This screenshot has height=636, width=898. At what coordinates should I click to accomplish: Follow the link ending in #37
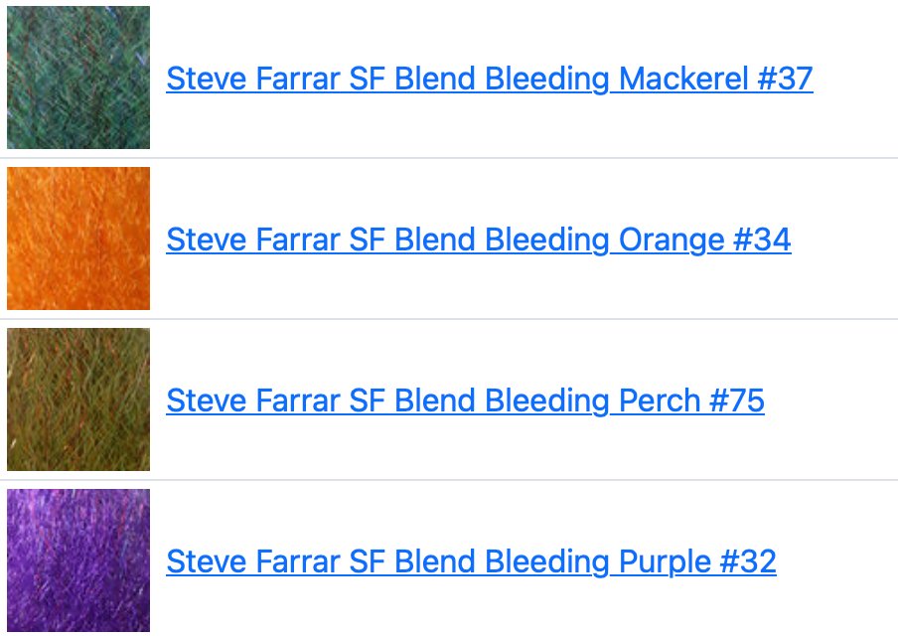[x=489, y=79]
